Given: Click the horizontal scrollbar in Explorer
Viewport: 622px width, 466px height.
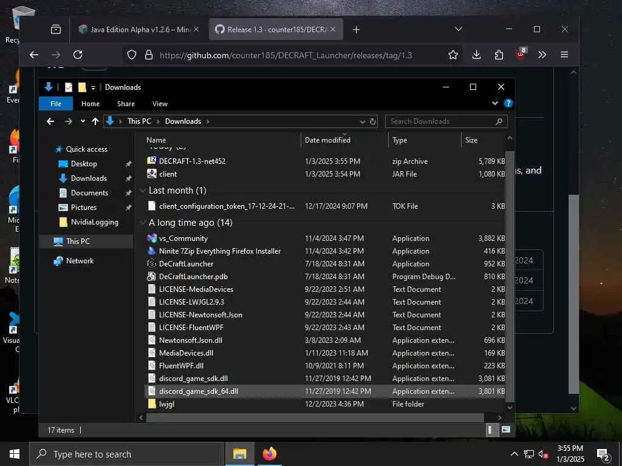Looking at the screenshot, I should click(x=315, y=417).
